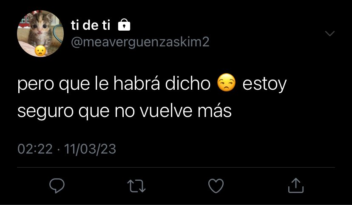
Task: Select the line 'pero que le habrá dicho'
Action: click(114, 83)
